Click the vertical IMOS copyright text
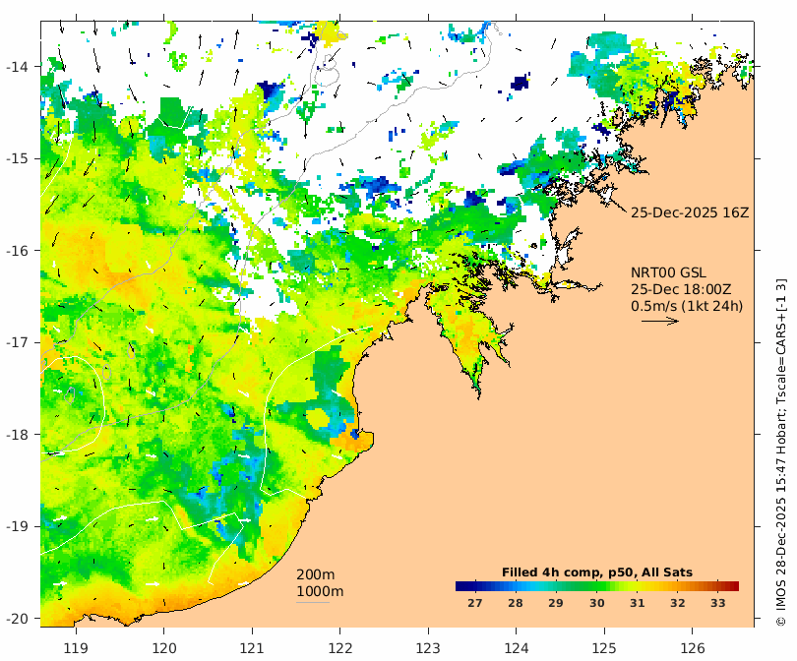Image resolution: width=797 pixels, height=661 pixels. 781,452
